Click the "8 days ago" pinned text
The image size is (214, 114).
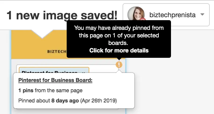(65, 101)
